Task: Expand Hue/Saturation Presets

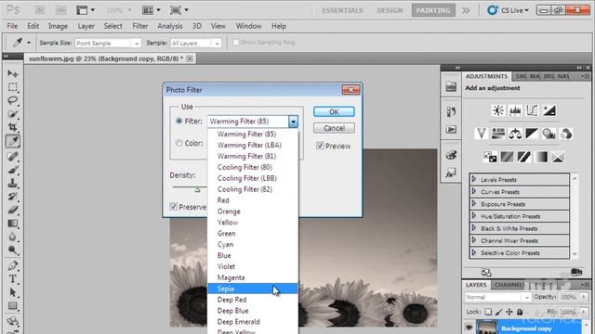Action: [473, 215]
